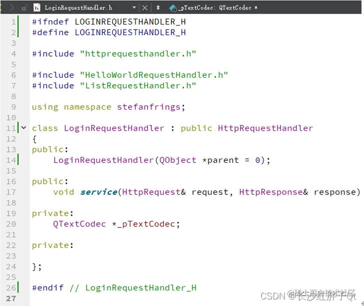
Task: Click the private: keyword on line 19
Action: (53, 213)
